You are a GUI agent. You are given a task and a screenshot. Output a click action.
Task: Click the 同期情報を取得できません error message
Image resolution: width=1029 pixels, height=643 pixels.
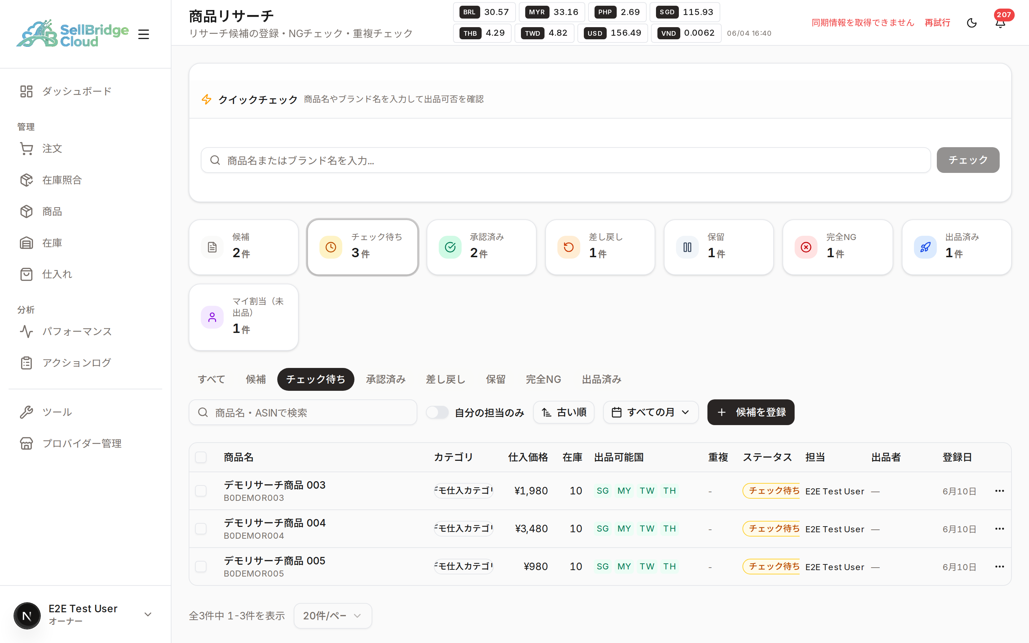[863, 23]
